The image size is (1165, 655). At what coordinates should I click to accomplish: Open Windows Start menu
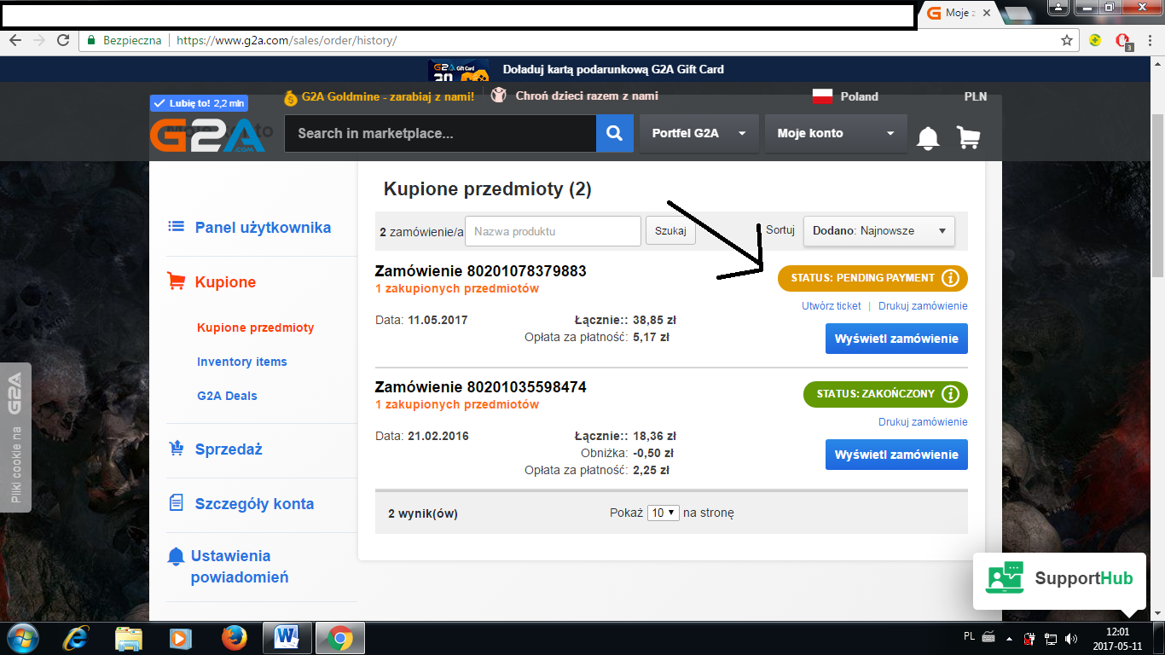(22, 638)
